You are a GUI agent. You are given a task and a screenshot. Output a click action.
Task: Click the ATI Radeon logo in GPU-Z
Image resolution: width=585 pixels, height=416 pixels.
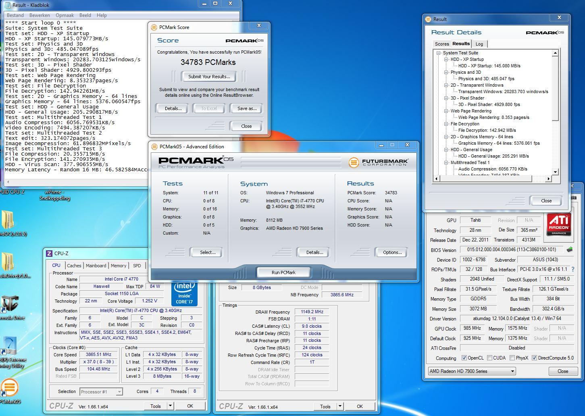click(x=559, y=225)
